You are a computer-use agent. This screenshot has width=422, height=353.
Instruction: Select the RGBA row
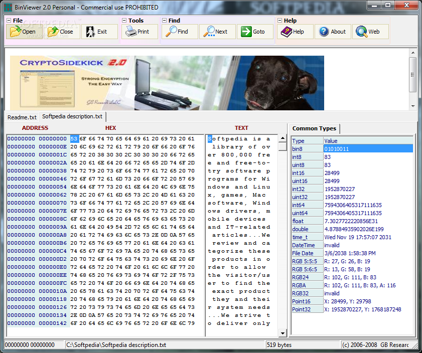352,285
